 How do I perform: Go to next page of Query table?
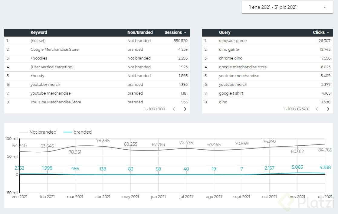point(328,109)
